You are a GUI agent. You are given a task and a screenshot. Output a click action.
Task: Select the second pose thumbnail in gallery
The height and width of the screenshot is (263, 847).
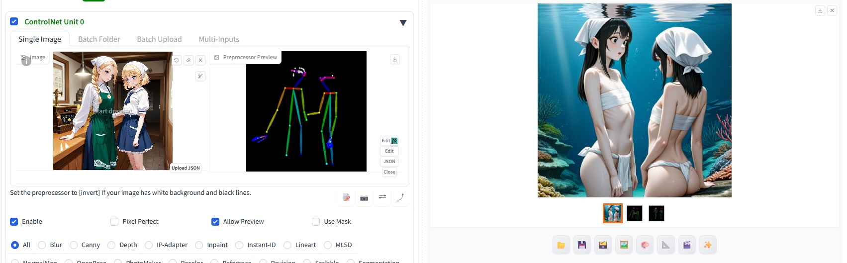point(635,213)
